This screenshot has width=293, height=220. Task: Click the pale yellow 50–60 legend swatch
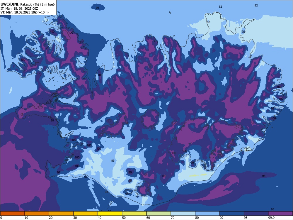pyautogui.click(x=134, y=214)
